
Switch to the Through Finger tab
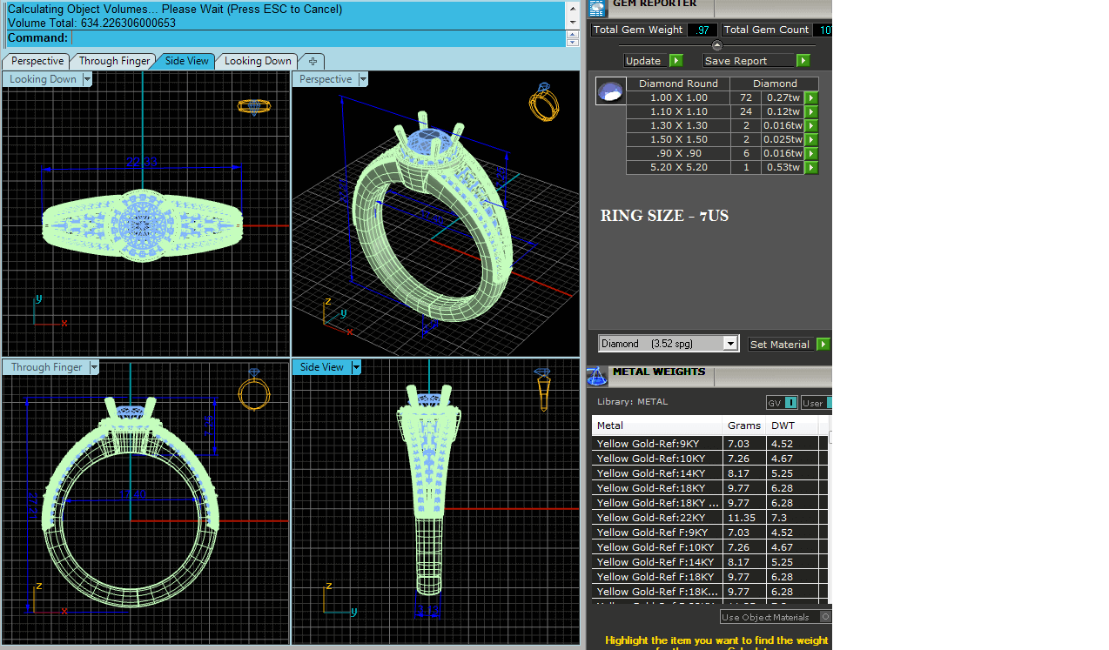coord(114,61)
